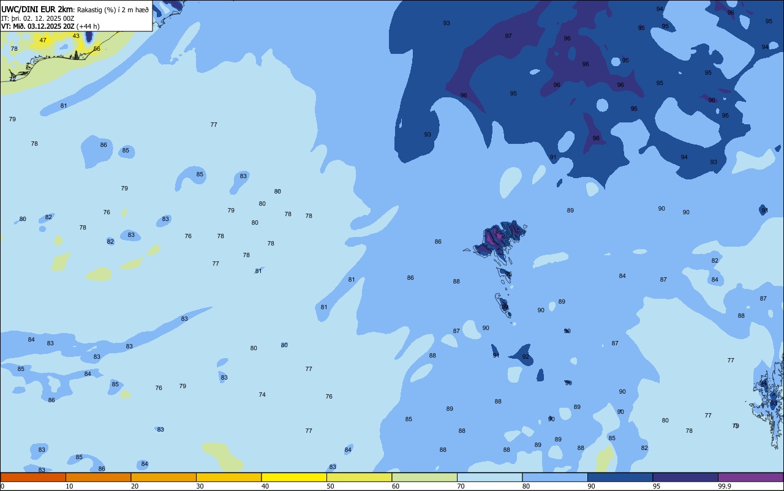
Task: Click the humidity value 92 south of Faroes
Action: pyautogui.click(x=526, y=357)
